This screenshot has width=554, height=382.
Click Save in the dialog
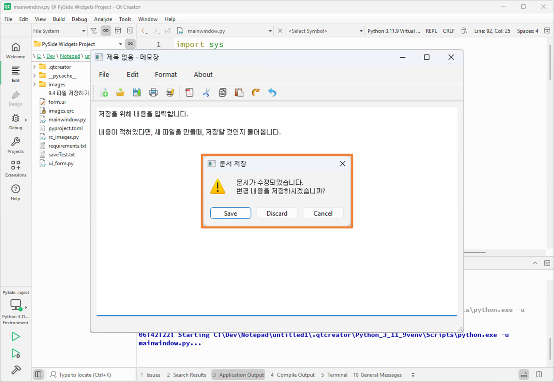[230, 213]
